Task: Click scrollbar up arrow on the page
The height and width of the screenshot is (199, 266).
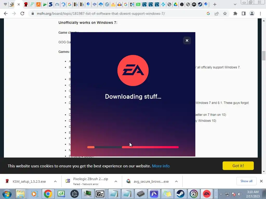Action: point(264,21)
